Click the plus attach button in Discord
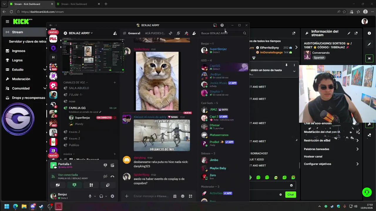Image resolution: width=376 pixels, height=211 pixels. click(127, 196)
